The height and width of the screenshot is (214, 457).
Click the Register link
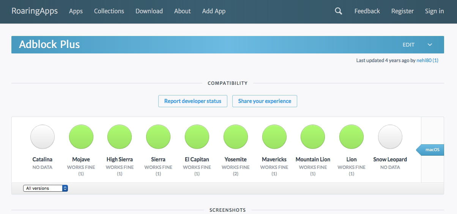(x=402, y=11)
